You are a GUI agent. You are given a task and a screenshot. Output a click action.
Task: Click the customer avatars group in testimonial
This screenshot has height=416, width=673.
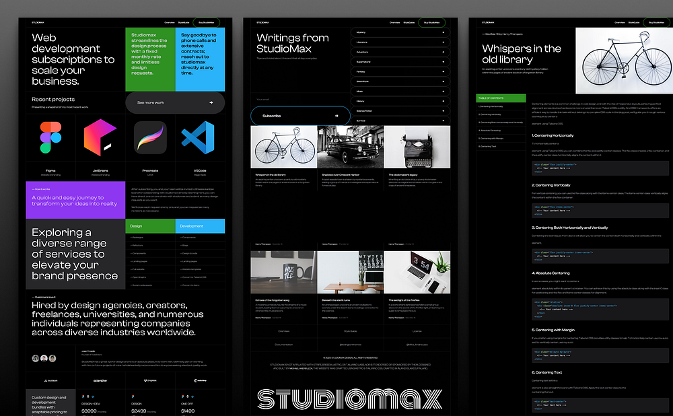coord(44,358)
